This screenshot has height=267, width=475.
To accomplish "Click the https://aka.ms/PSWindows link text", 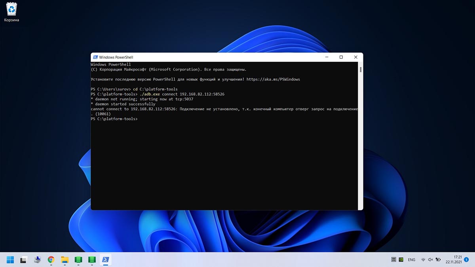I will click(x=273, y=79).
